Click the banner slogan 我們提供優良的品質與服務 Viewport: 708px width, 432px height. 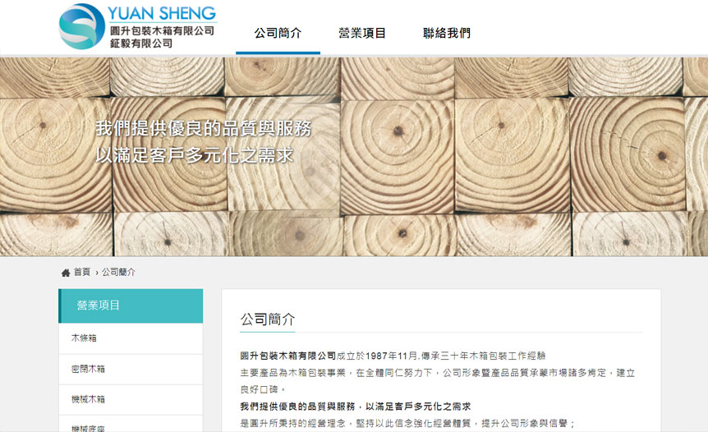point(203,129)
